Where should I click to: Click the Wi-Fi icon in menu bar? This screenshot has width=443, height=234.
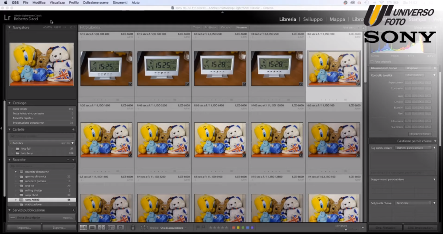(382, 3)
